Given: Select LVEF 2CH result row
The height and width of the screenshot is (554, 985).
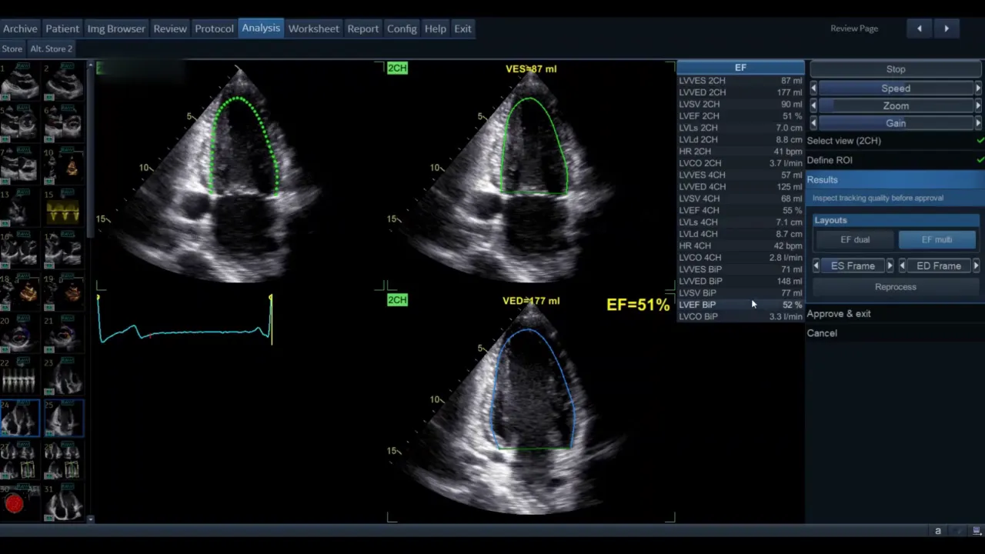Looking at the screenshot, I should tap(740, 116).
